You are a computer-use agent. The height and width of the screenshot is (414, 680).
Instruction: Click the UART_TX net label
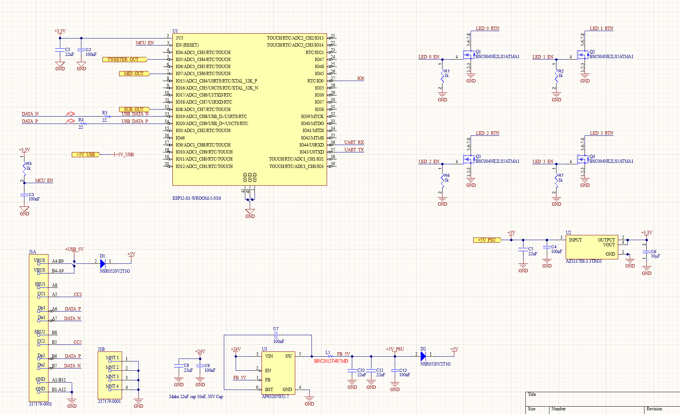(x=354, y=150)
